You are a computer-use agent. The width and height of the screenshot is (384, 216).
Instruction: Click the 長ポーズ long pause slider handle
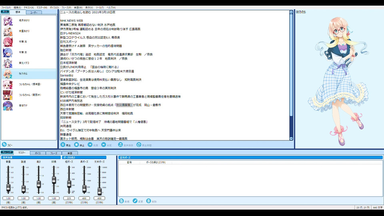click(x=84, y=188)
